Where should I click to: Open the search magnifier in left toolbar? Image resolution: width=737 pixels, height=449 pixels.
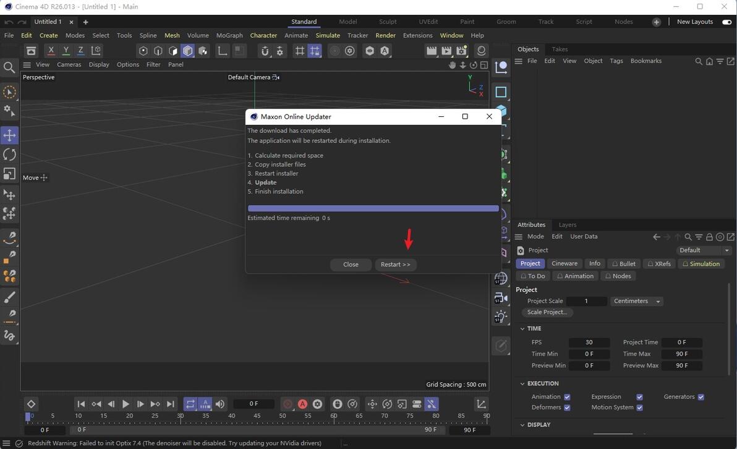pos(9,67)
